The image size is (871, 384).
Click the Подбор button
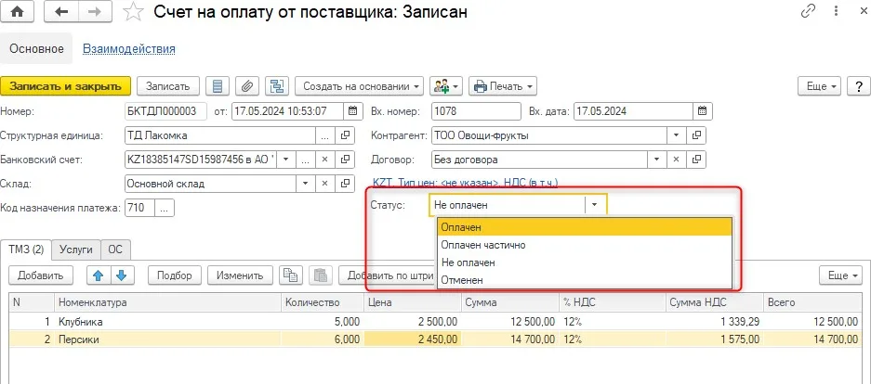175,275
